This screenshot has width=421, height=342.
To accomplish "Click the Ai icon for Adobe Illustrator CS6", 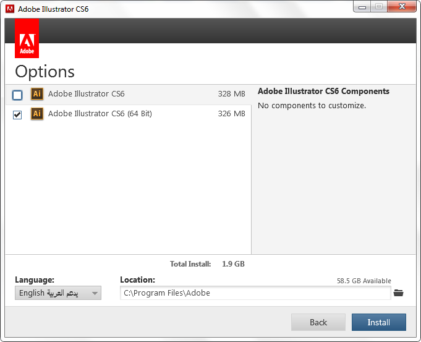I will (x=37, y=95).
